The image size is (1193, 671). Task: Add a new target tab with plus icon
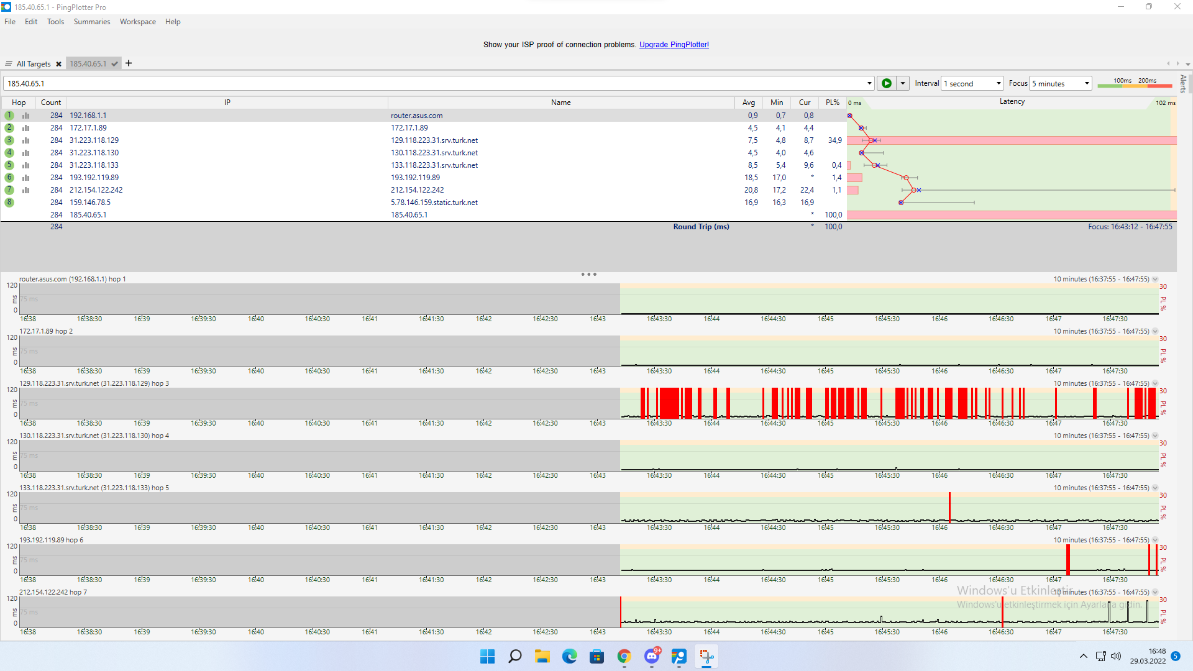point(129,63)
